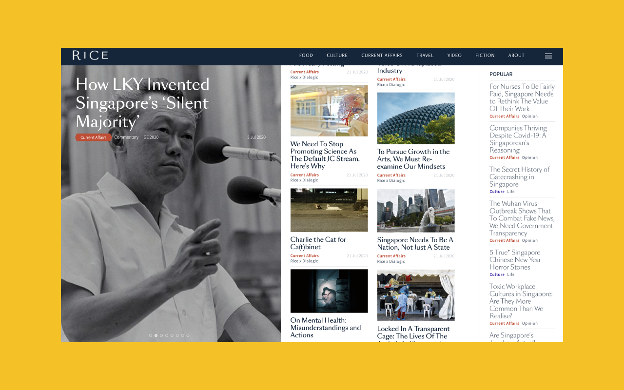Click the '5 Jul 2020' date on featured story
This screenshot has height=390, width=624.
(x=256, y=137)
